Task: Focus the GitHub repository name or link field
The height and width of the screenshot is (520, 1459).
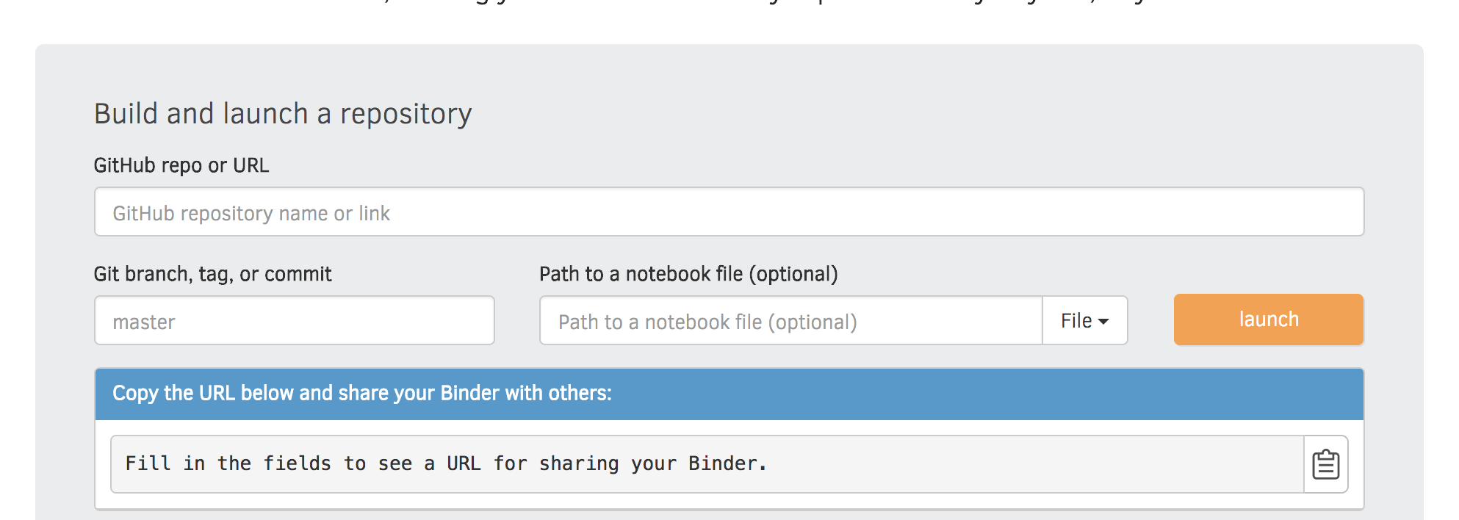Action: (729, 212)
